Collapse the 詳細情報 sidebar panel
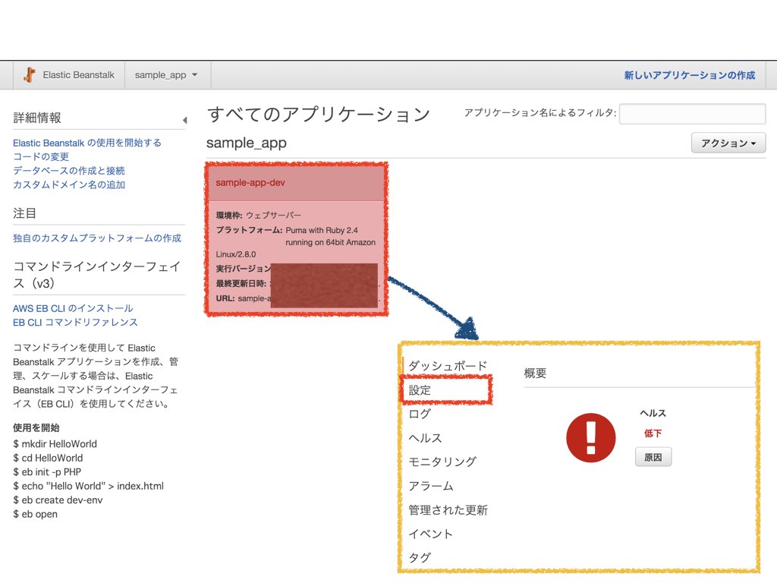The image size is (777, 583). [185, 119]
